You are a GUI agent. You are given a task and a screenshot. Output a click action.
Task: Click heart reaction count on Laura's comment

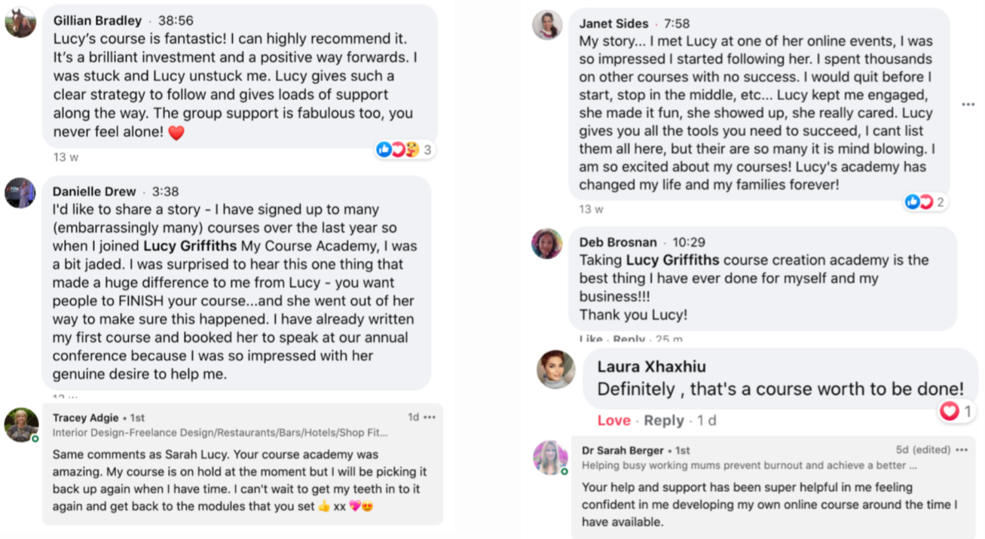tap(956, 411)
